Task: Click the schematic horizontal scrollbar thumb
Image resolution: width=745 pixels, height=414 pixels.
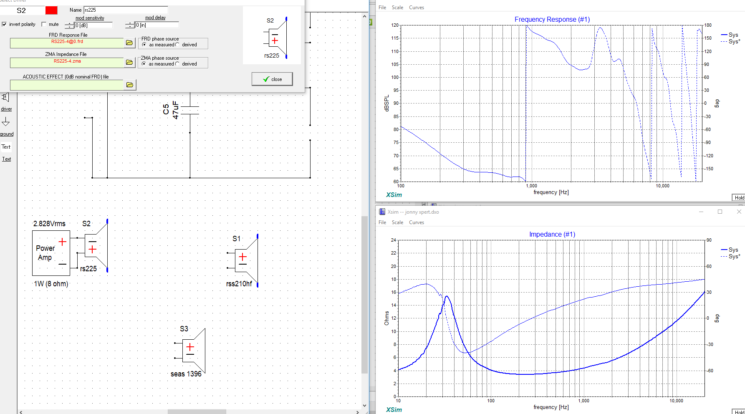Action: [x=197, y=412]
